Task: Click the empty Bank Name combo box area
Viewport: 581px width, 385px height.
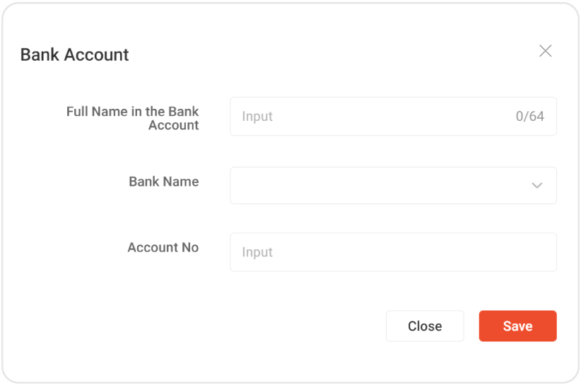Action: (375, 185)
